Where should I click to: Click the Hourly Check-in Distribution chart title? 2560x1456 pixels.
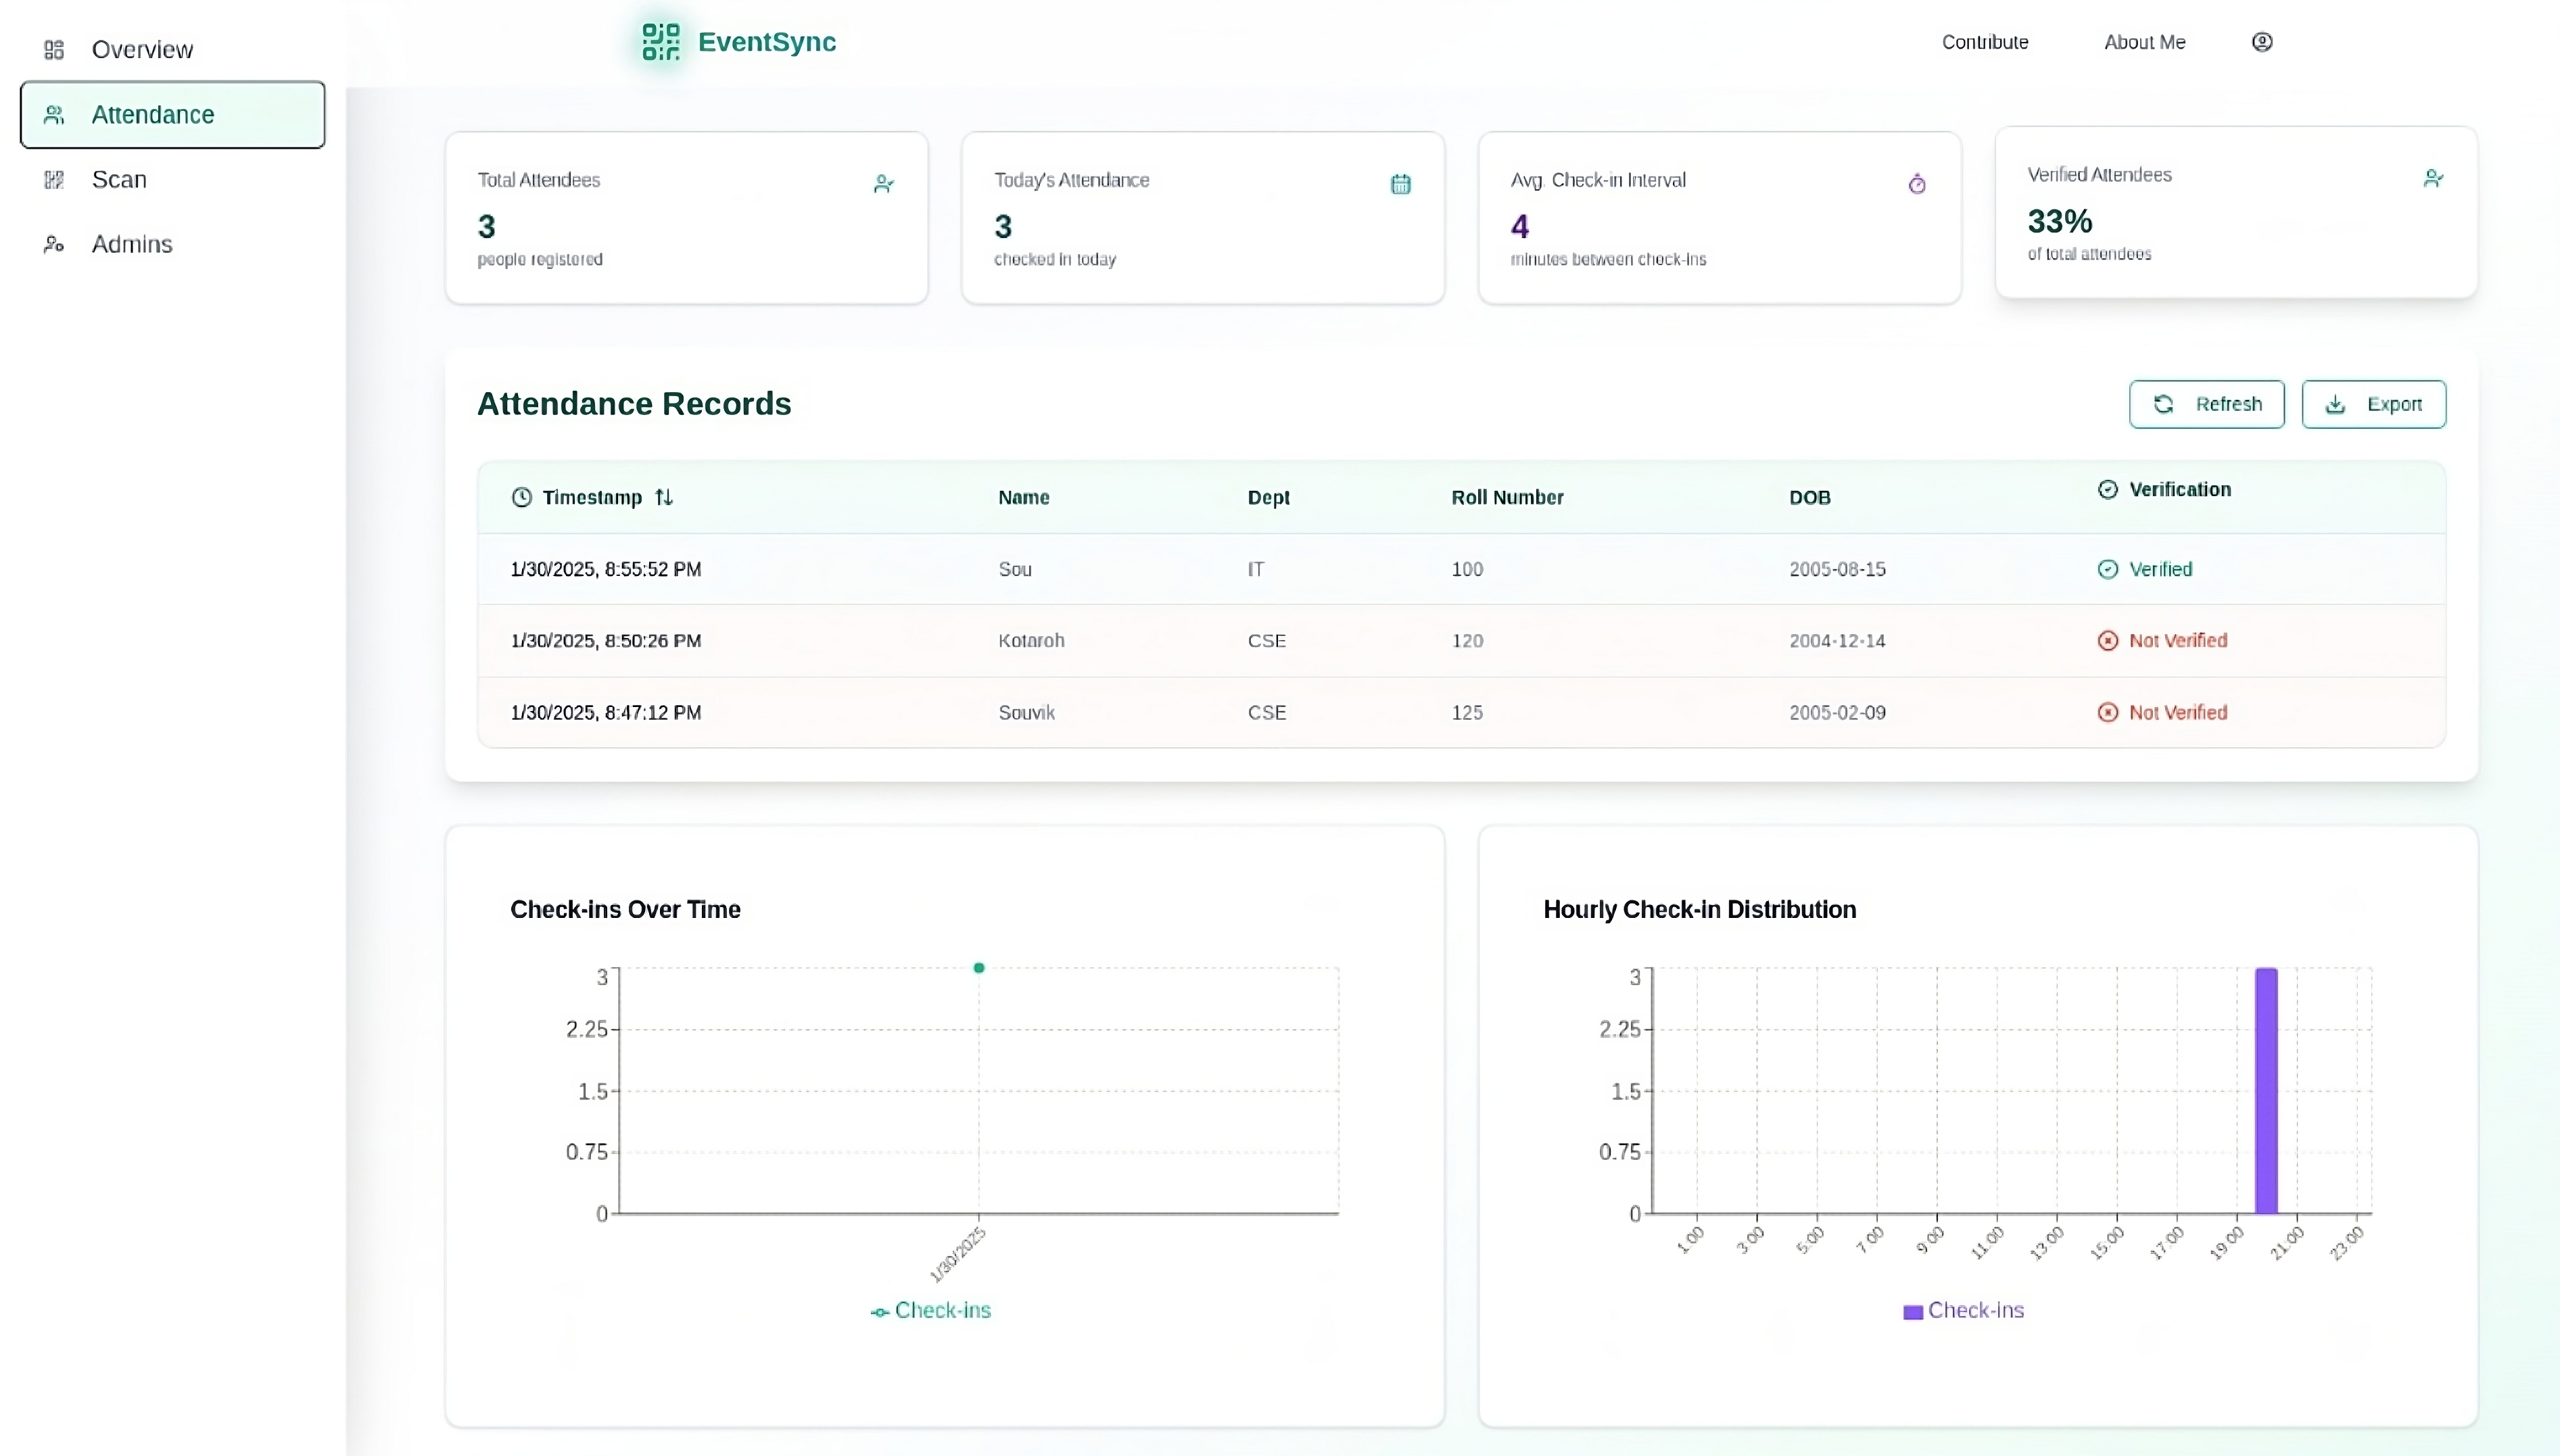click(1699, 910)
